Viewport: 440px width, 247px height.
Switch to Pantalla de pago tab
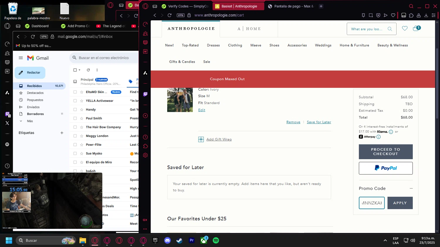point(291,6)
